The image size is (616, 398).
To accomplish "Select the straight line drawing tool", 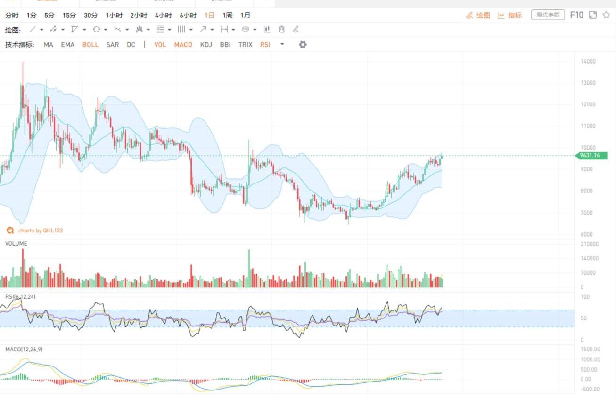I will (x=33, y=29).
